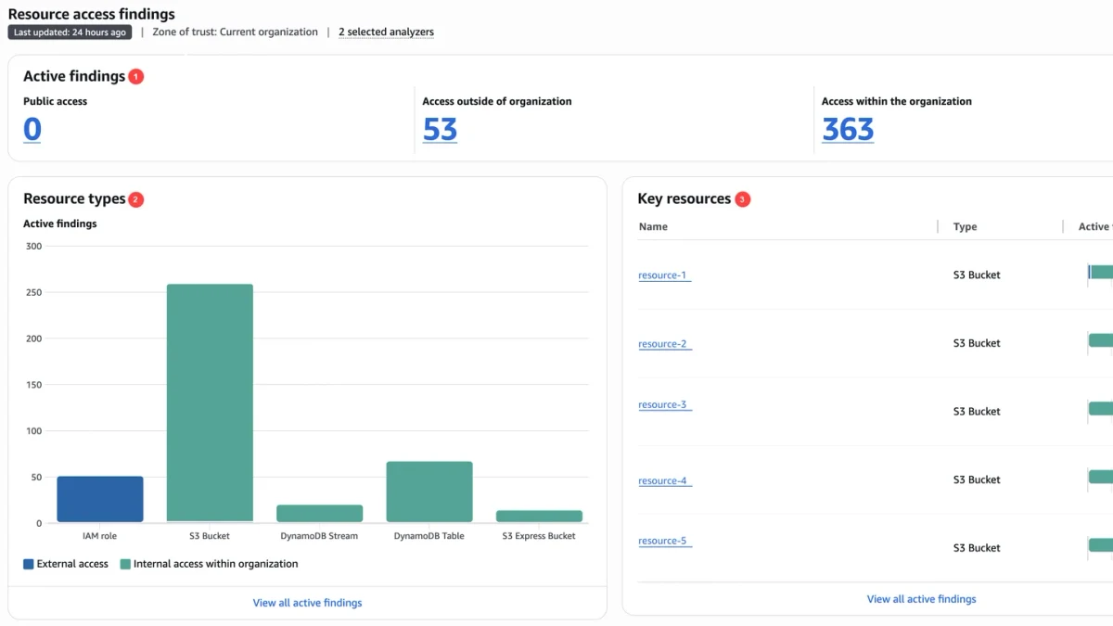Click the "2 selected analyzers" link
Screen dimensions: 1113x626
pyautogui.click(x=386, y=32)
